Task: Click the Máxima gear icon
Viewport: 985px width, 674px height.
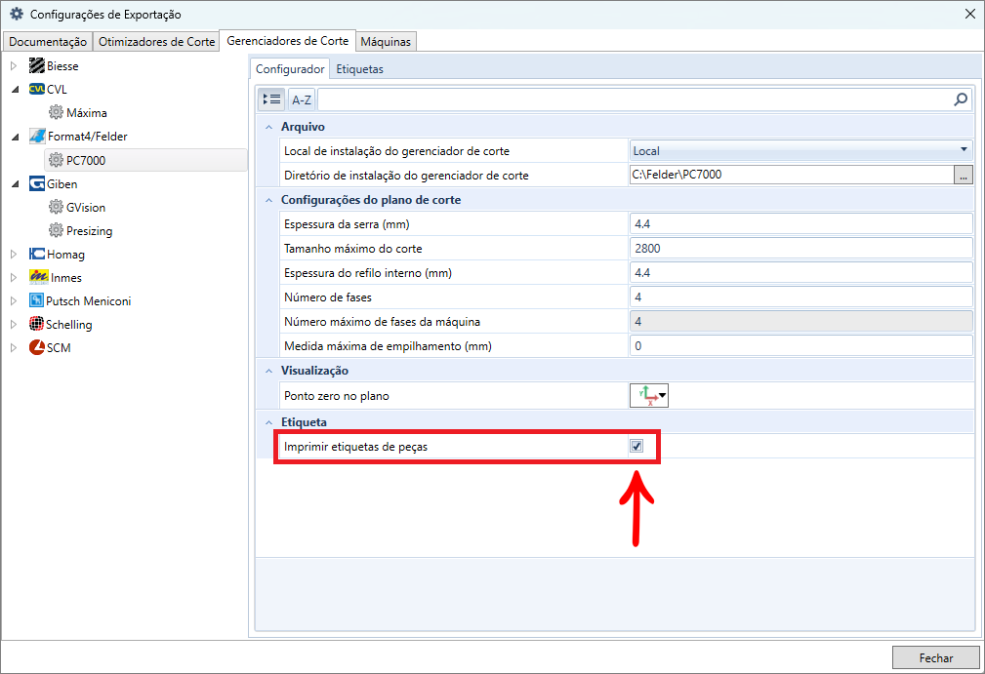Action: 56,112
